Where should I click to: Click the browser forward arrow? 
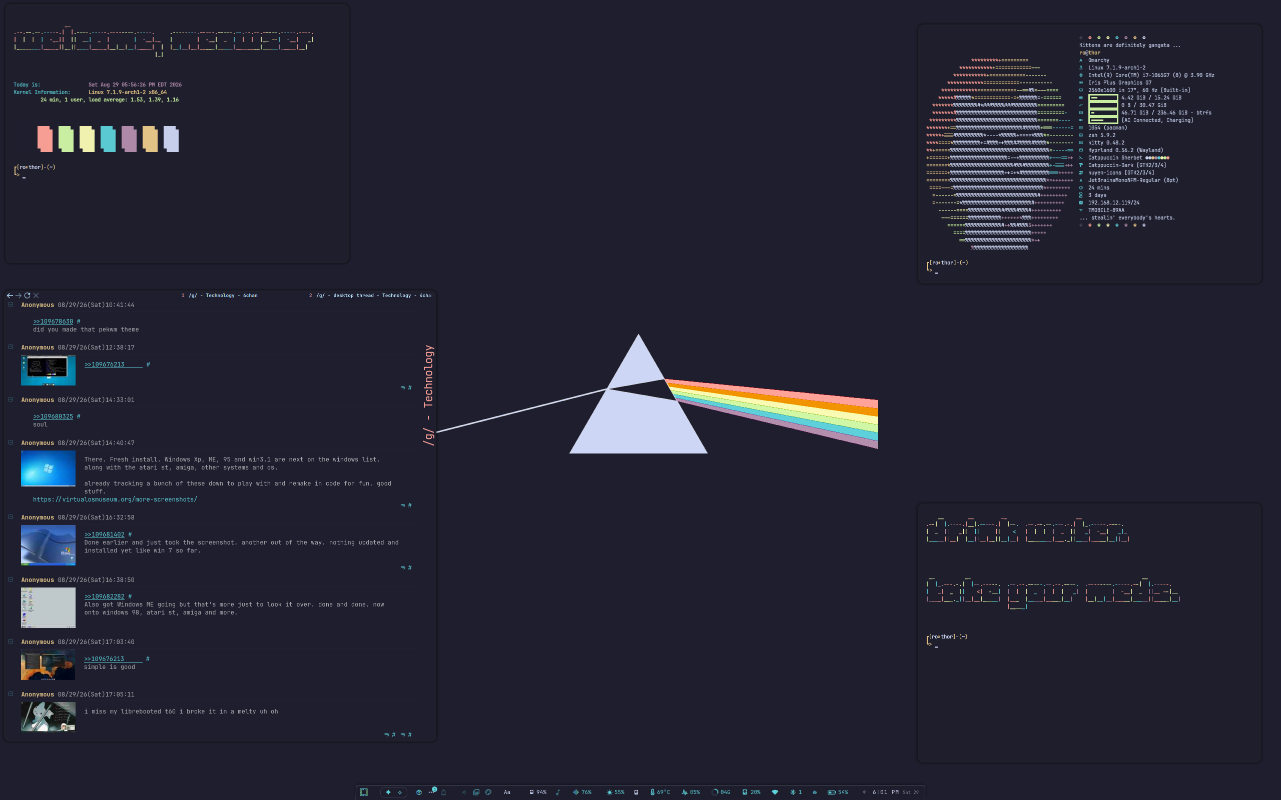(19, 295)
